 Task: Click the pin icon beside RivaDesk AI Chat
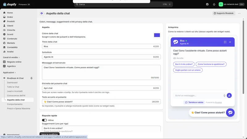[31, 78]
